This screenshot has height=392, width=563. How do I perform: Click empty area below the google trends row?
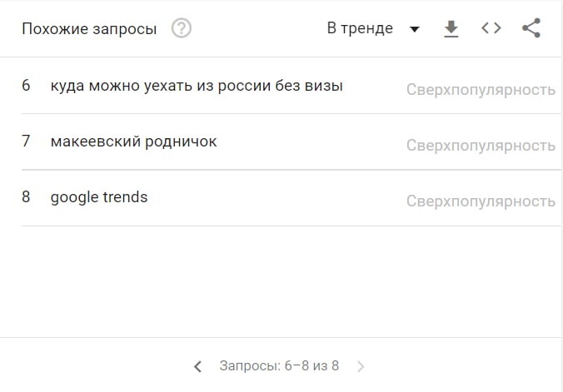click(x=281, y=279)
